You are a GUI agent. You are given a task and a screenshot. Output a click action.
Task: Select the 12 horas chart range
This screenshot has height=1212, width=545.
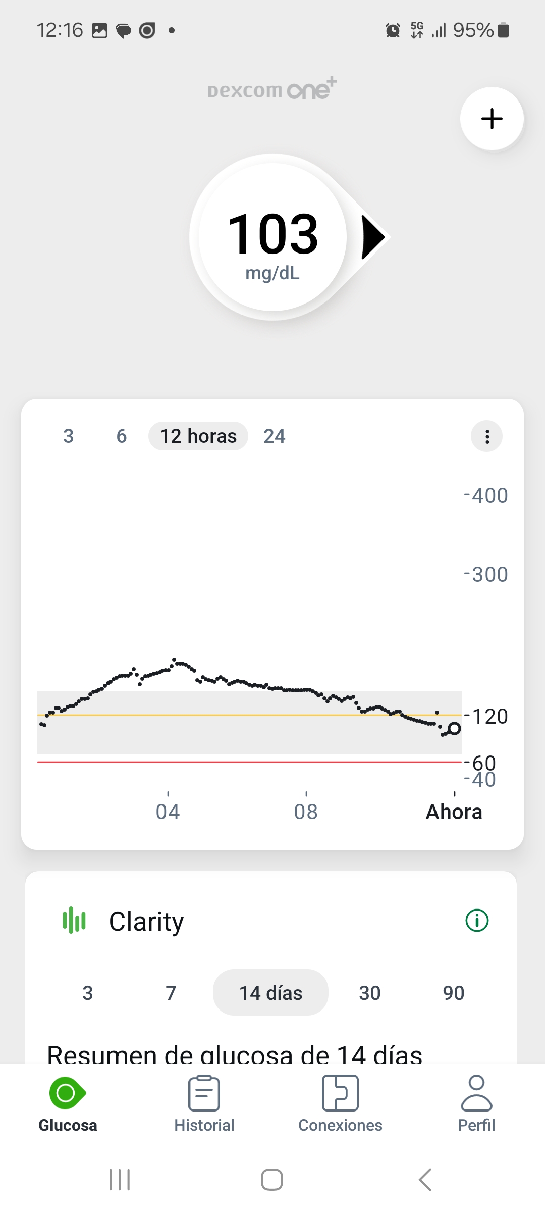[198, 436]
